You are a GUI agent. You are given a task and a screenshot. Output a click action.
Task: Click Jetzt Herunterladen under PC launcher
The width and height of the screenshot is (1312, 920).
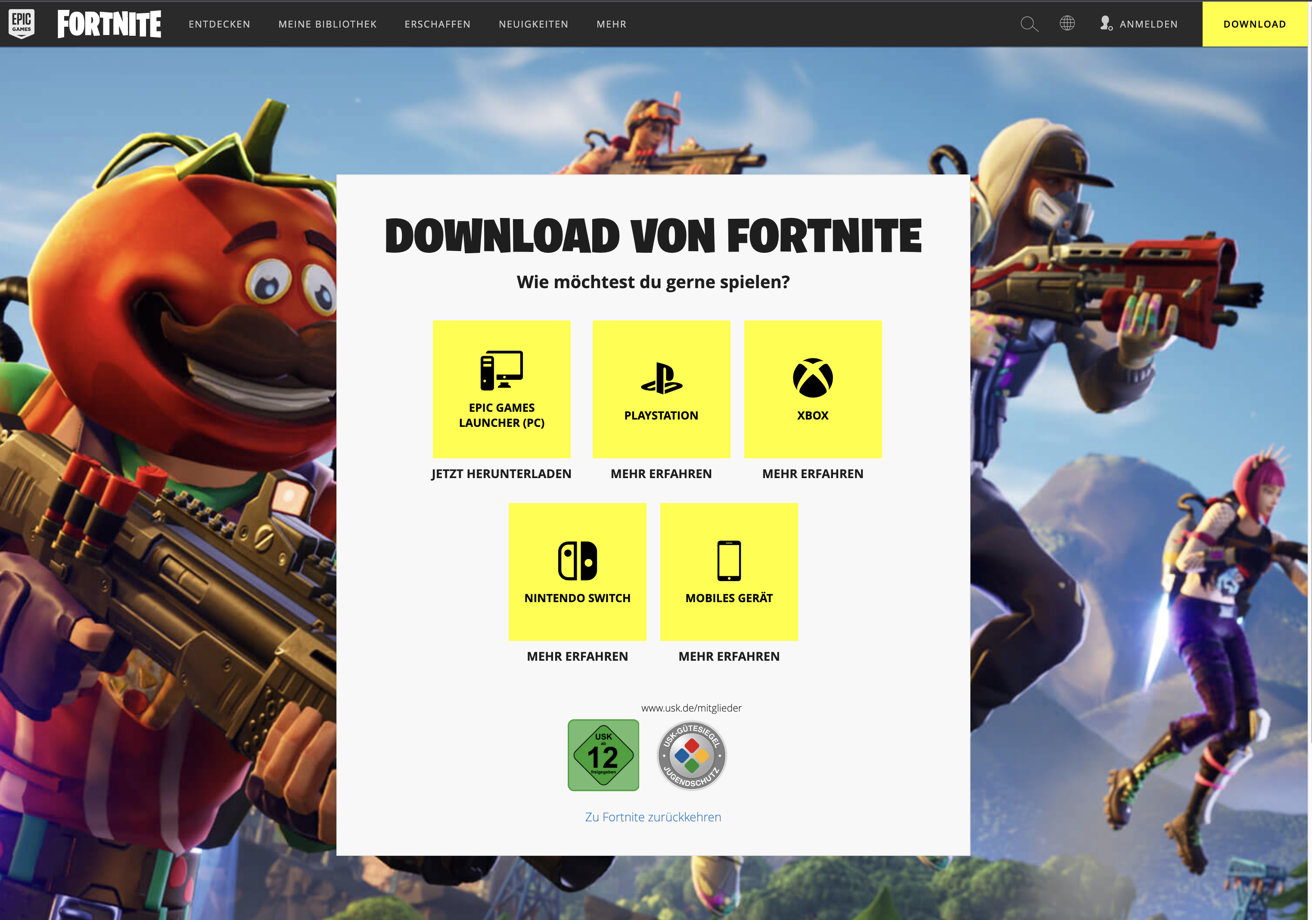point(501,474)
